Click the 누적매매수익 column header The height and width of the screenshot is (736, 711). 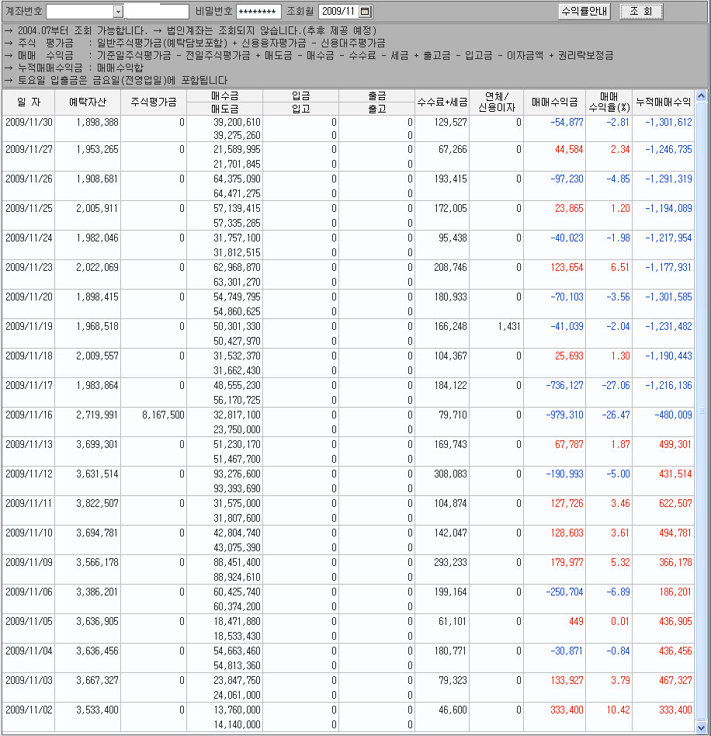tap(663, 102)
